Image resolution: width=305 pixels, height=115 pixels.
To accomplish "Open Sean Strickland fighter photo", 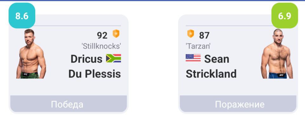I will coord(277,54).
